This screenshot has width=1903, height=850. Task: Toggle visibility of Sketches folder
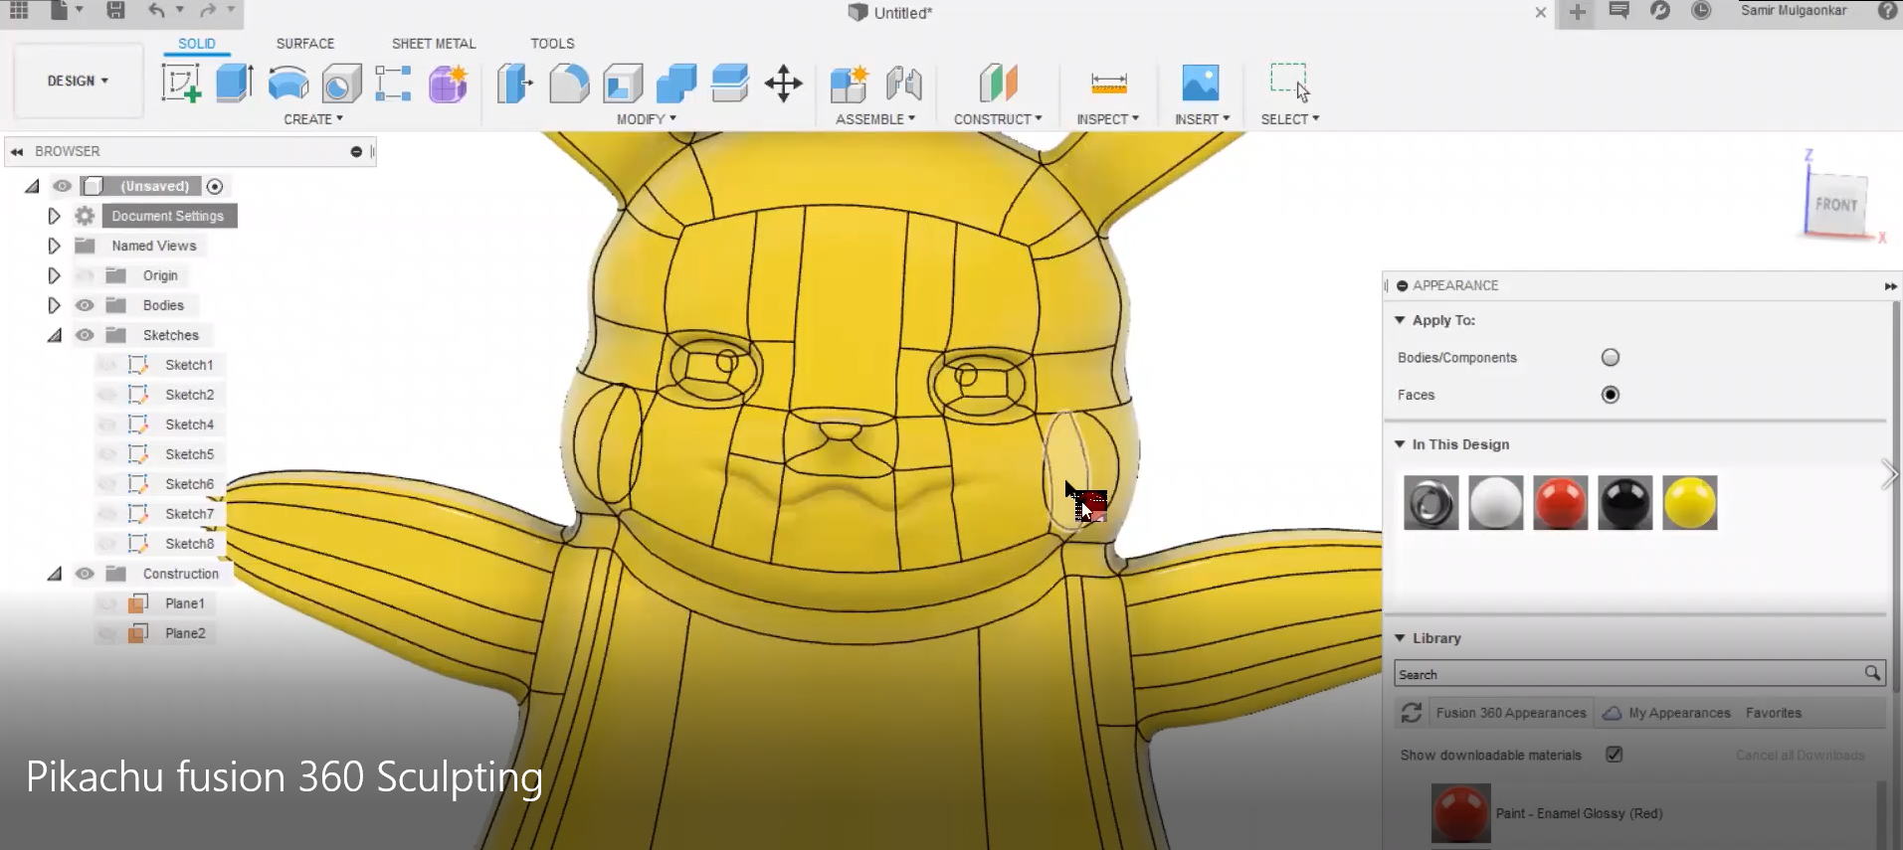86,335
